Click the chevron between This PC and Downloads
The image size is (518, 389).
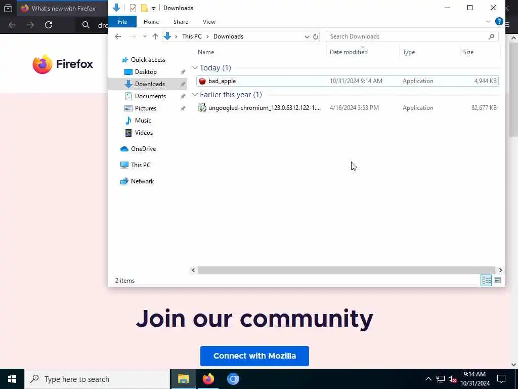click(208, 36)
